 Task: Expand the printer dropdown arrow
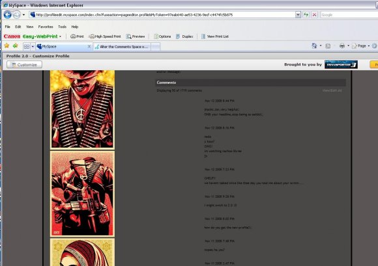pos(349,46)
